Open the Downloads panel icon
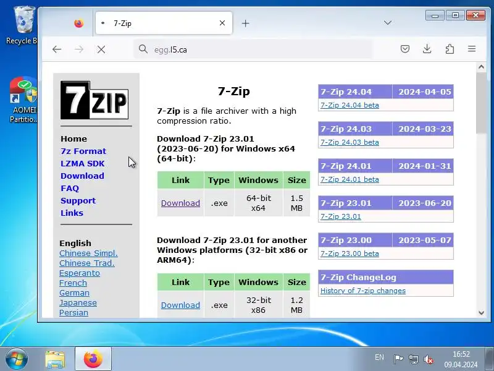Image resolution: width=494 pixels, height=371 pixels. (427, 49)
